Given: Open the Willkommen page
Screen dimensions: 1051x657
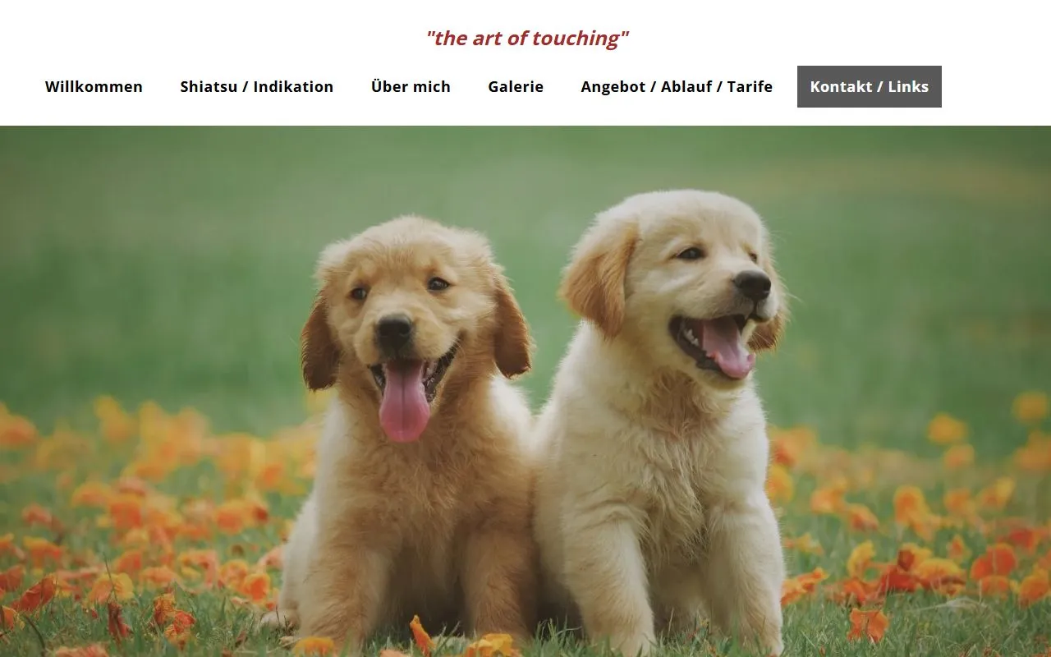Looking at the screenshot, I should click(x=94, y=86).
